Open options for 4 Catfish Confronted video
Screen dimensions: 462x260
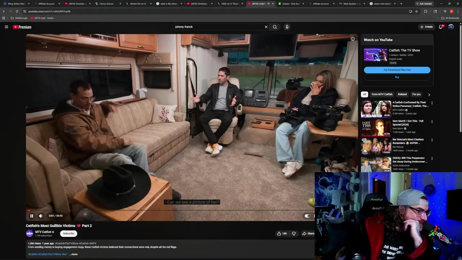[432, 103]
